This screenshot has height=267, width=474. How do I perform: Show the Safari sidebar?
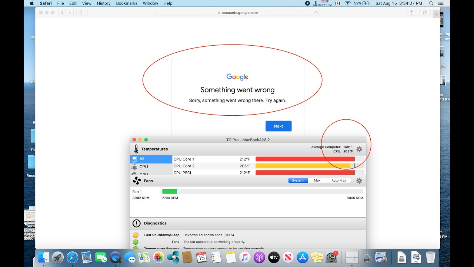[x=82, y=13]
